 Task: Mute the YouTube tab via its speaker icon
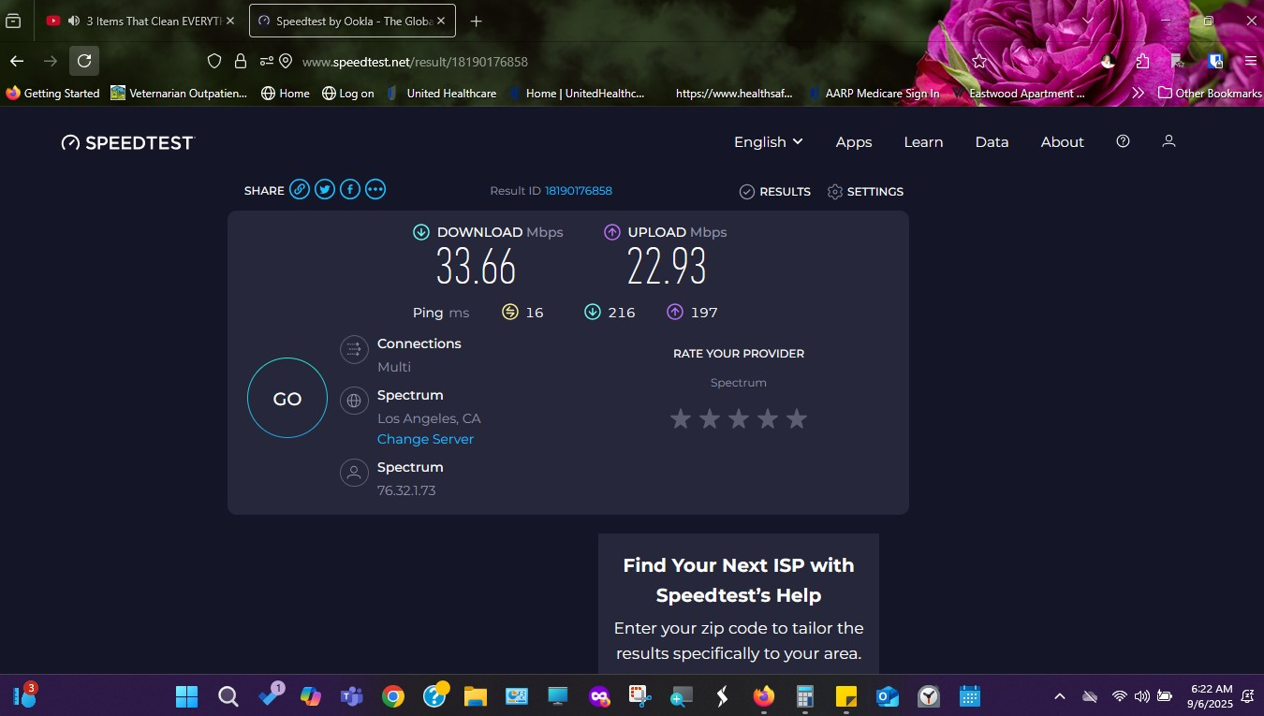pyautogui.click(x=74, y=21)
